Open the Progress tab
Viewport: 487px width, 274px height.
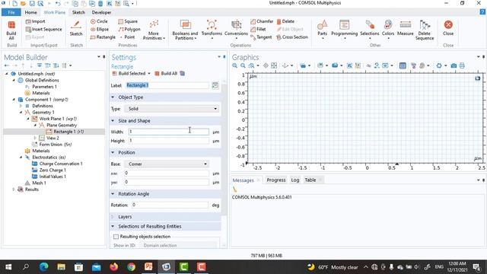click(x=275, y=180)
